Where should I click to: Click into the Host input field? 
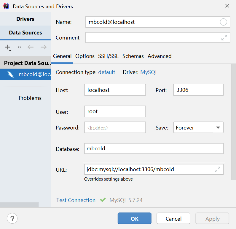click(x=115, y=90)
